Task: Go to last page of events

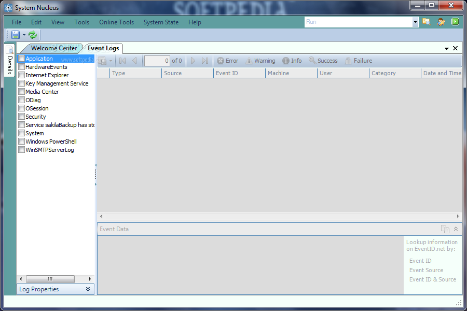Action: tap(205, 61)
